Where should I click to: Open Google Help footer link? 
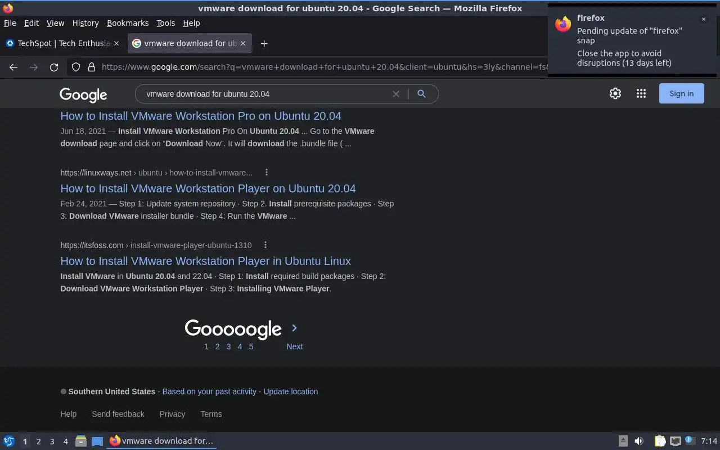[68, 414]
